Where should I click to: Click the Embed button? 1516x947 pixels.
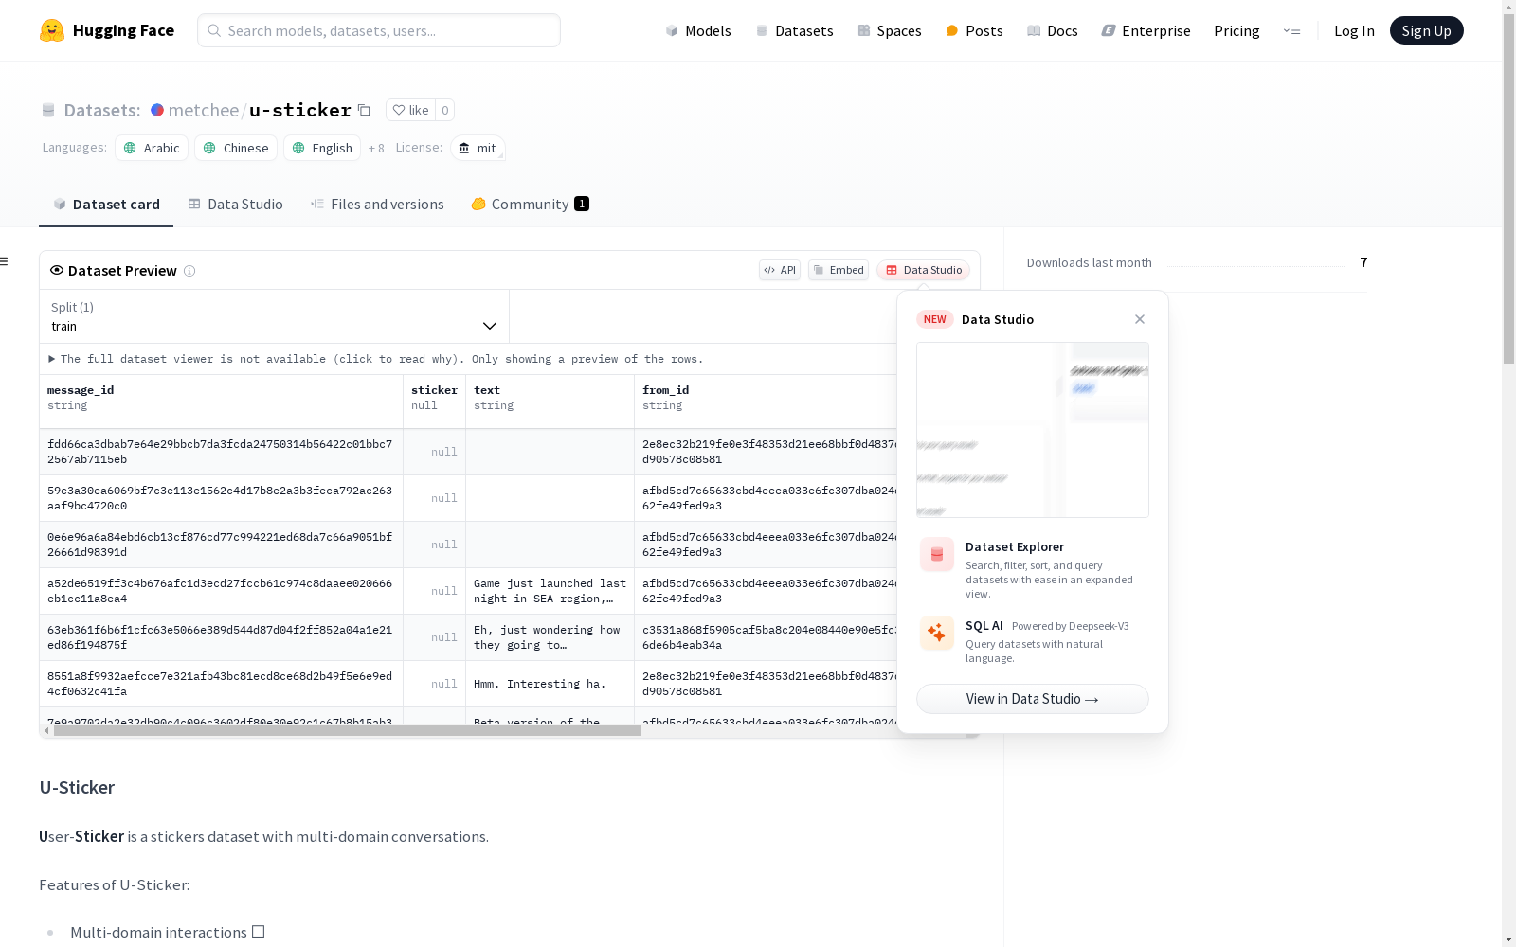coord(839,270)
